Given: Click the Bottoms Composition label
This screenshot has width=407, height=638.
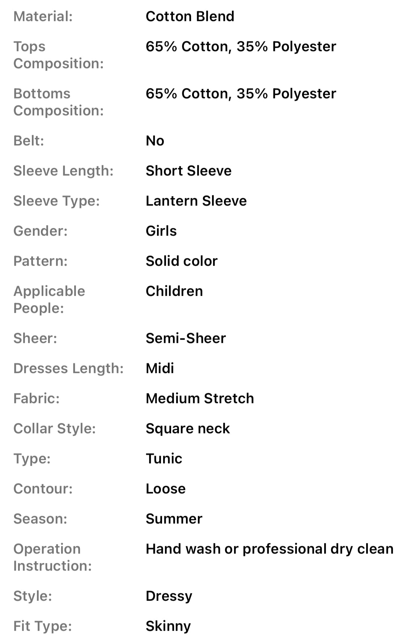Looking at the screenshot, I should [58, 102].
